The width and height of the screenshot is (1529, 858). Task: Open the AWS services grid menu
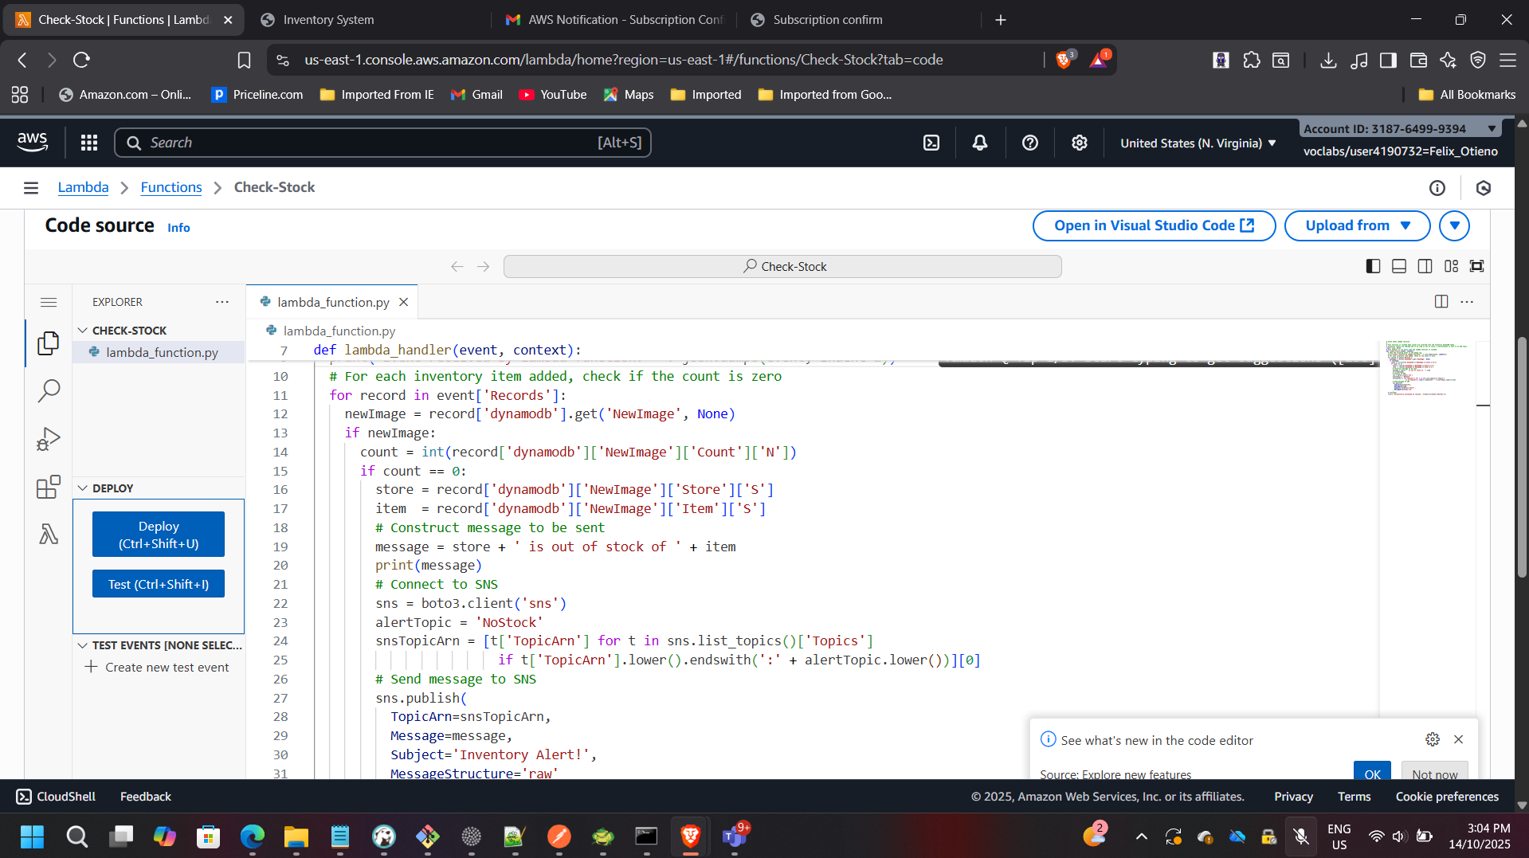click(x=88, y=142)
